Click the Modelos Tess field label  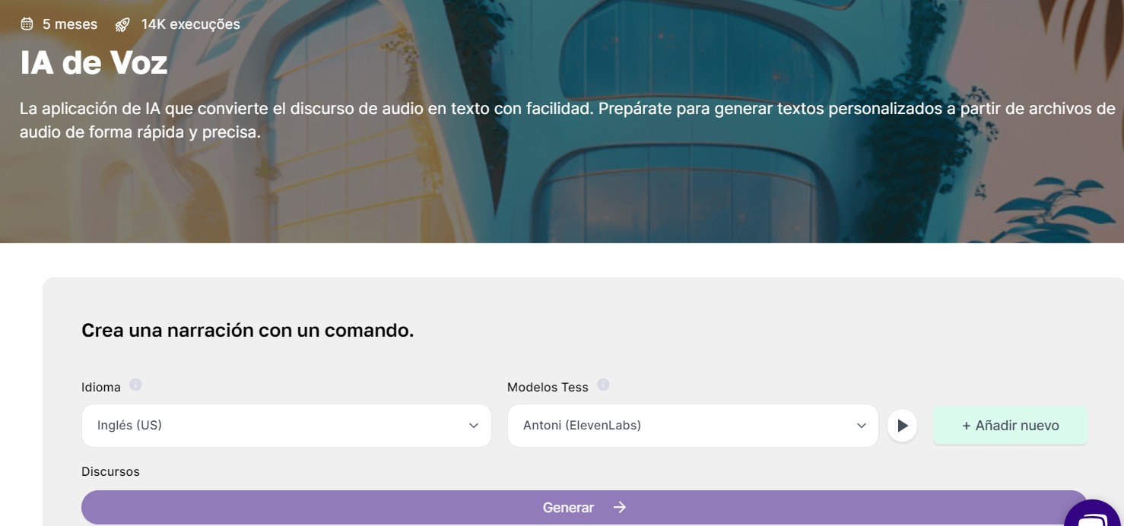[548, 387]
